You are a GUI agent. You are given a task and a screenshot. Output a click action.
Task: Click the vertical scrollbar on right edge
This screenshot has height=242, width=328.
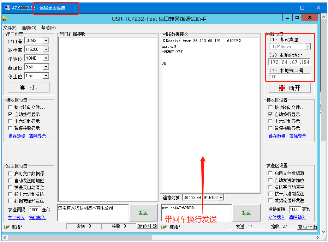(324, 80)
